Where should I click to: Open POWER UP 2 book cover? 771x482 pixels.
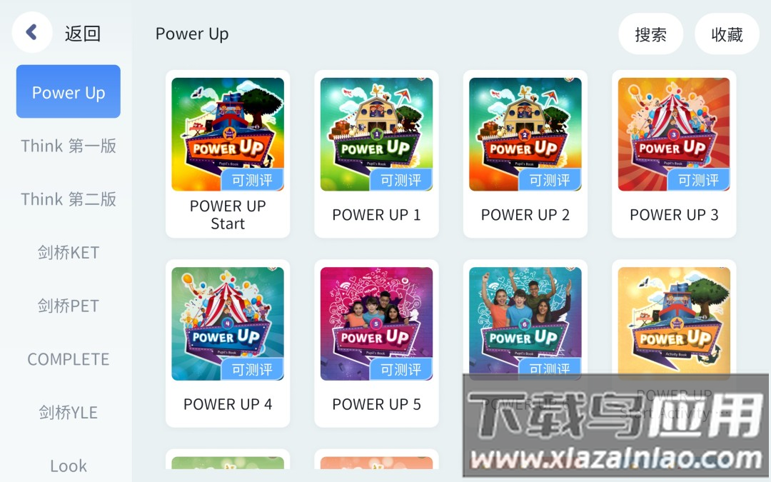(x=525, y=134)
